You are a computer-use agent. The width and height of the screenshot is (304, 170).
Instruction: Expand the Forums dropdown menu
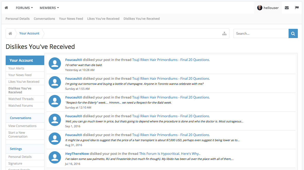(24, 8)
